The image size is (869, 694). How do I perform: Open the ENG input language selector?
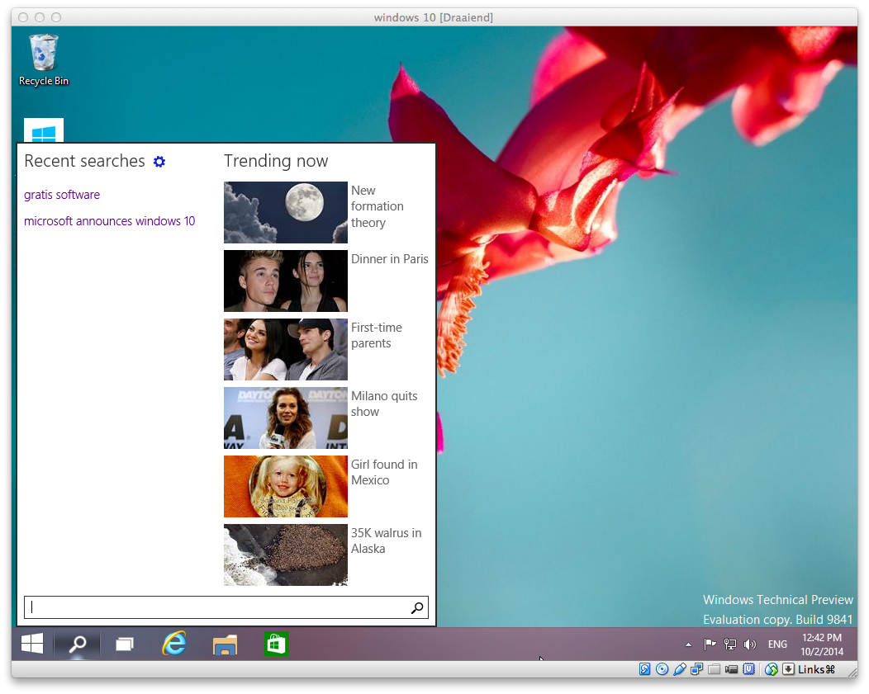point(777,644)
